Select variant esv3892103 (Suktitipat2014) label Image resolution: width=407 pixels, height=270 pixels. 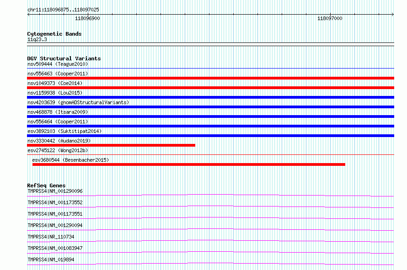click(64, 131)
